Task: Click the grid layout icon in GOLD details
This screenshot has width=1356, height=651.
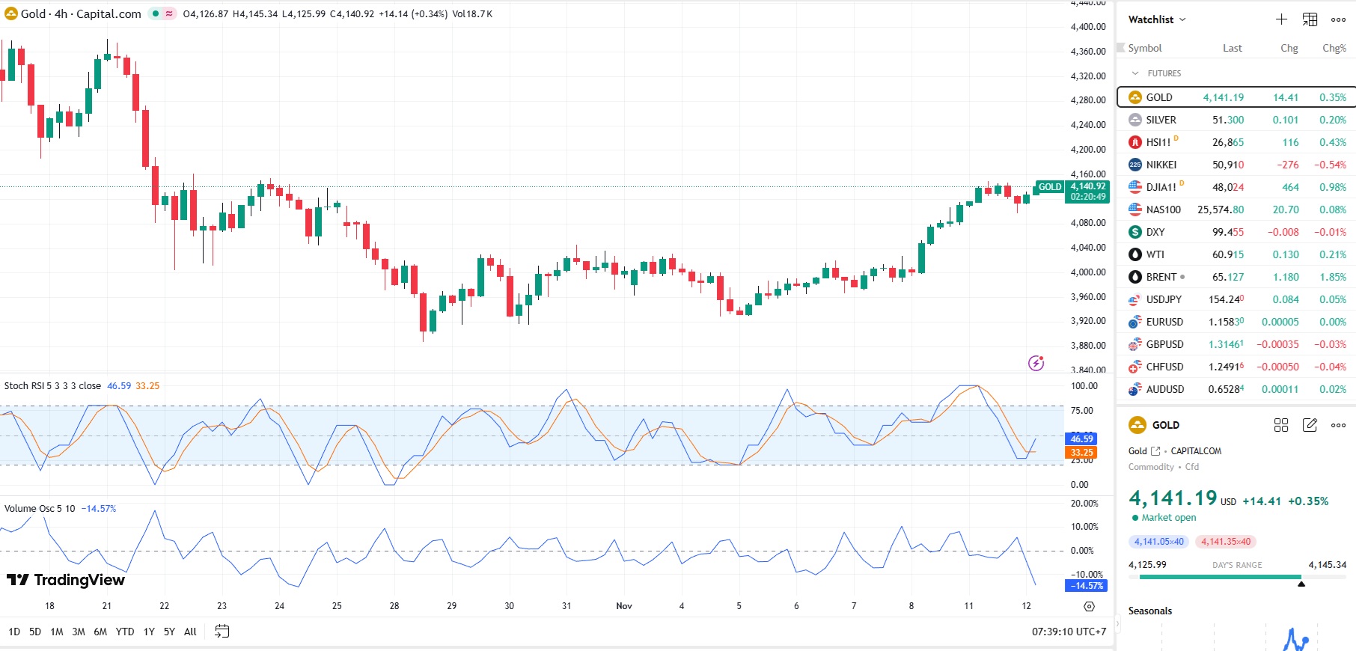Action: click(x=1281, y=425)
